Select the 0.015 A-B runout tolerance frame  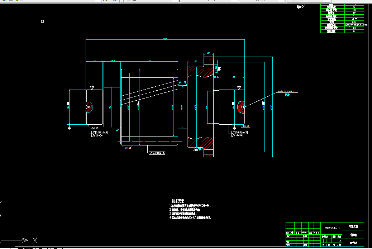coord(157,153)
